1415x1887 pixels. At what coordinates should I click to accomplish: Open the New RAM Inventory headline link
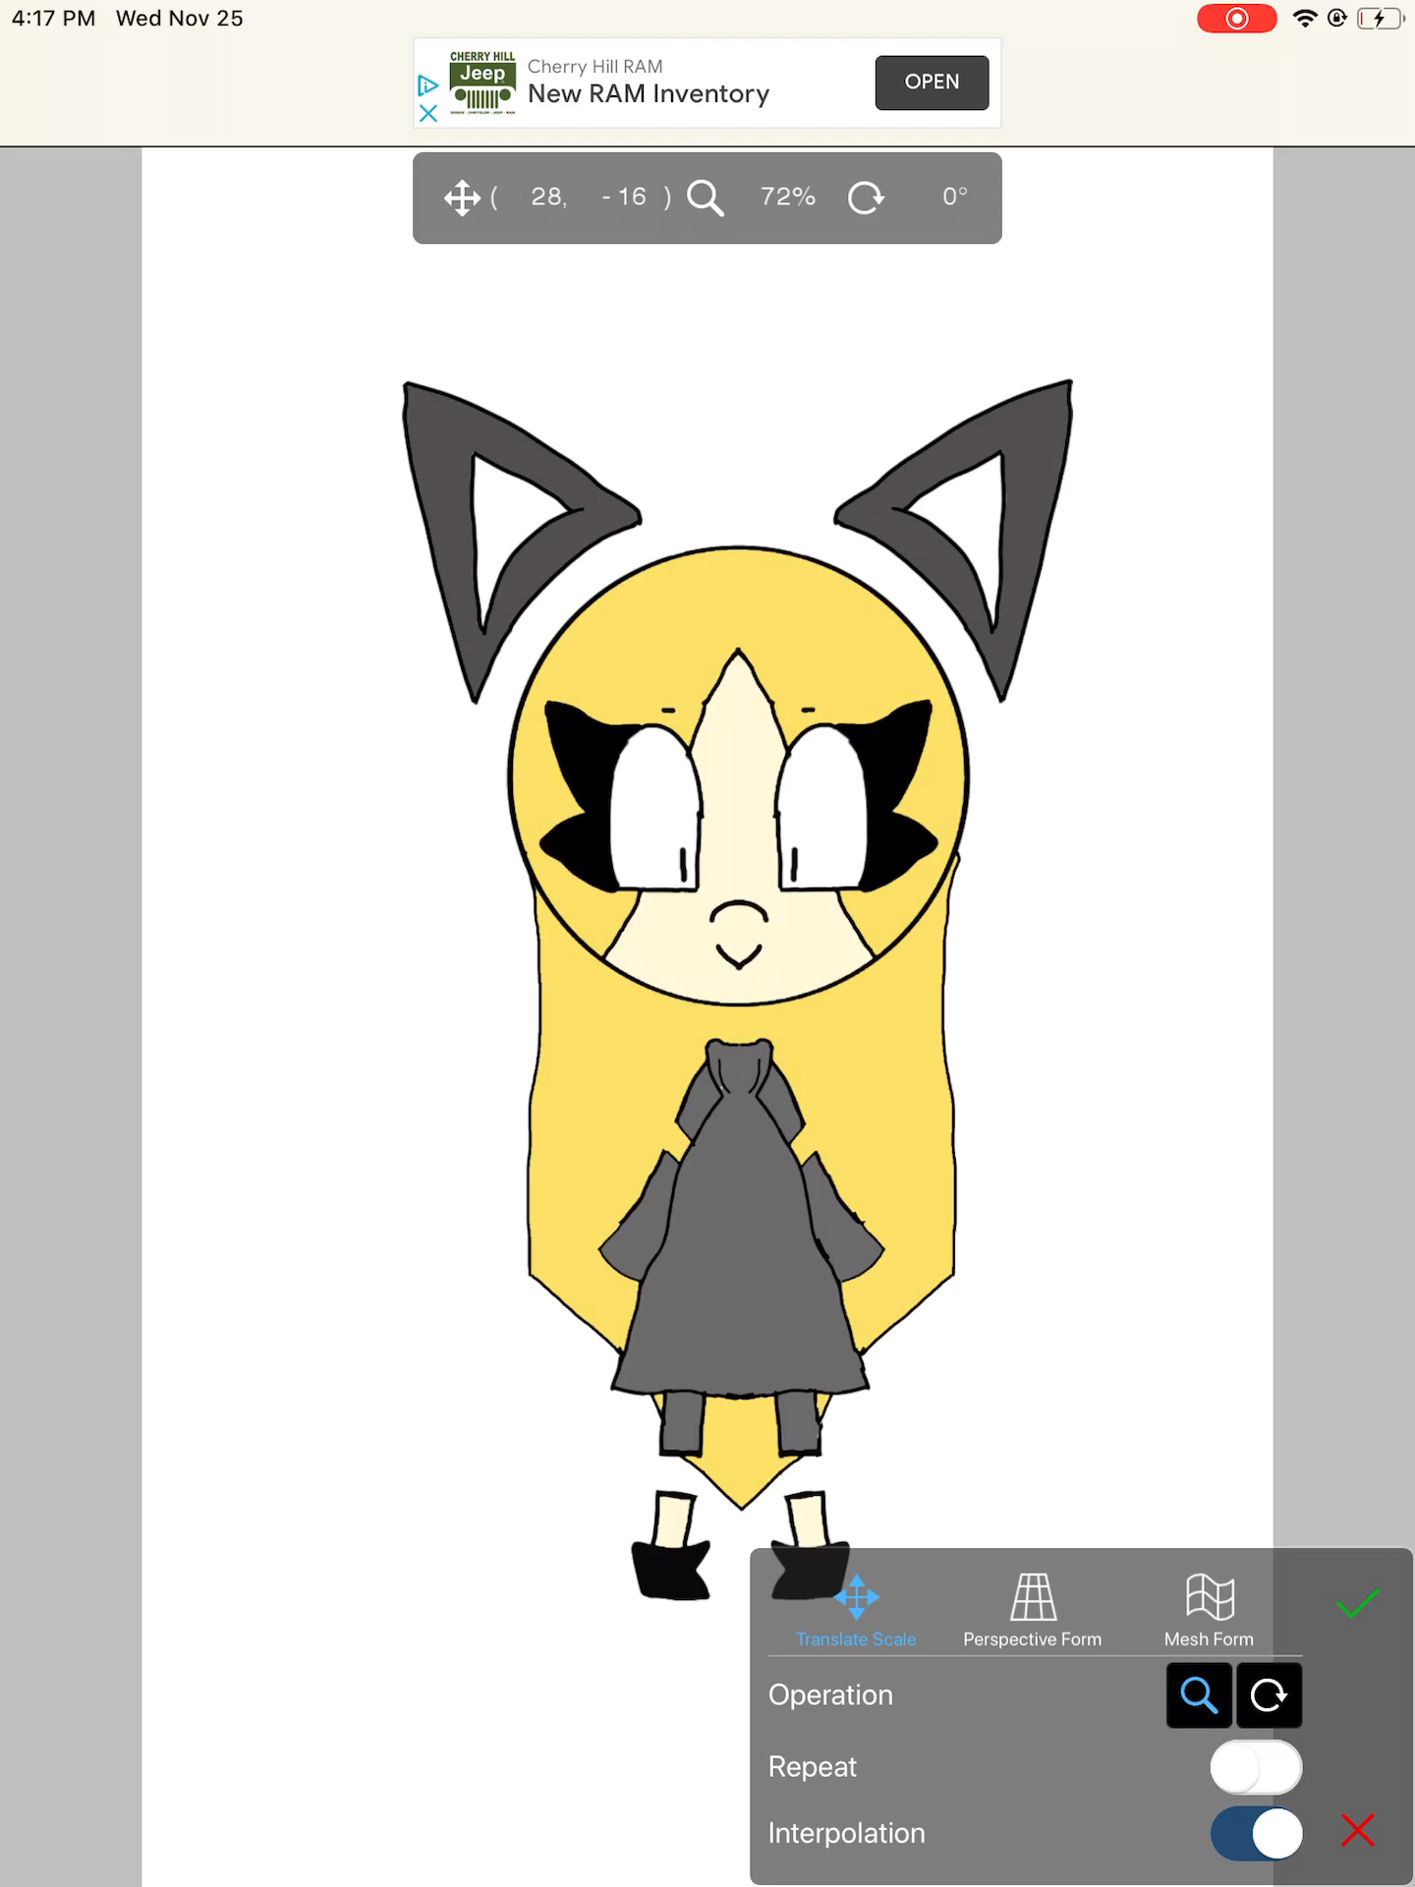[x=649, y=94]
